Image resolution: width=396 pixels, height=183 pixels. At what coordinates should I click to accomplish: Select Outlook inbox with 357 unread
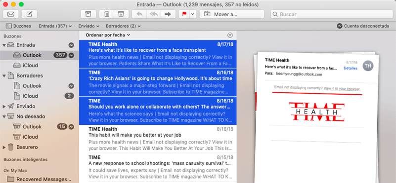(39, 55)
